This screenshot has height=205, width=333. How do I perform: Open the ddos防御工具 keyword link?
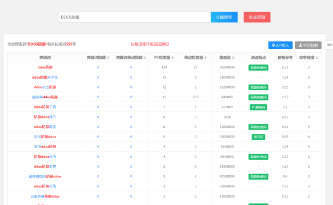click(x=45, y=107)
